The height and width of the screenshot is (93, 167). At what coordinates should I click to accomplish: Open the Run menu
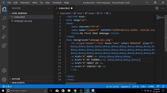[47, 3]
